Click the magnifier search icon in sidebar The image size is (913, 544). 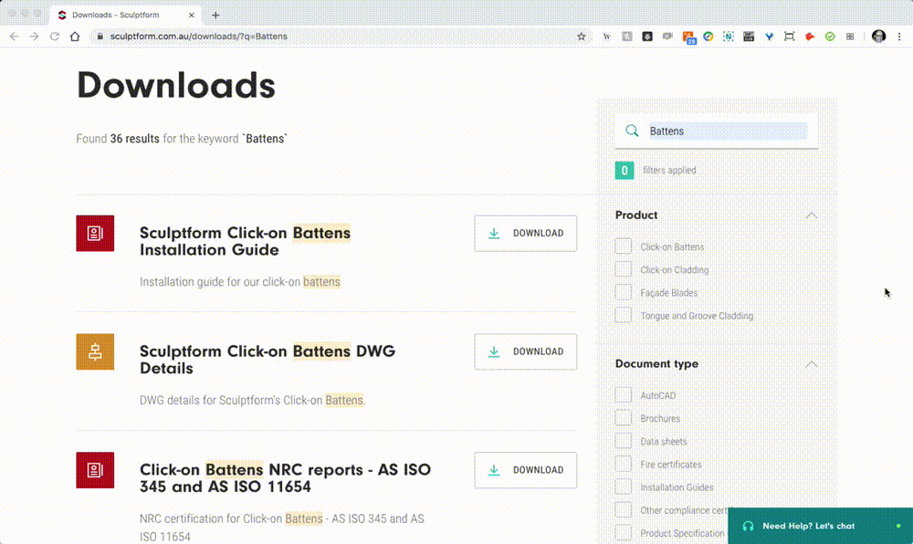tap(632, 131)
